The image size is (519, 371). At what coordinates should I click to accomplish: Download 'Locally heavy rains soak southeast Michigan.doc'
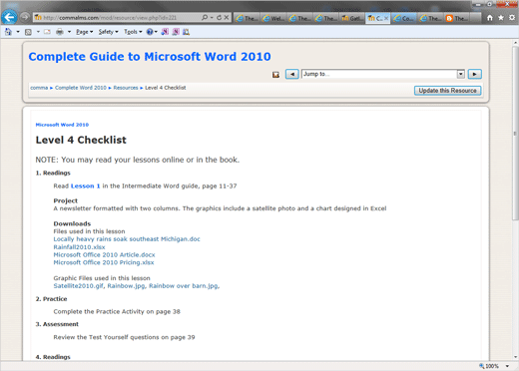click(127, 239)
